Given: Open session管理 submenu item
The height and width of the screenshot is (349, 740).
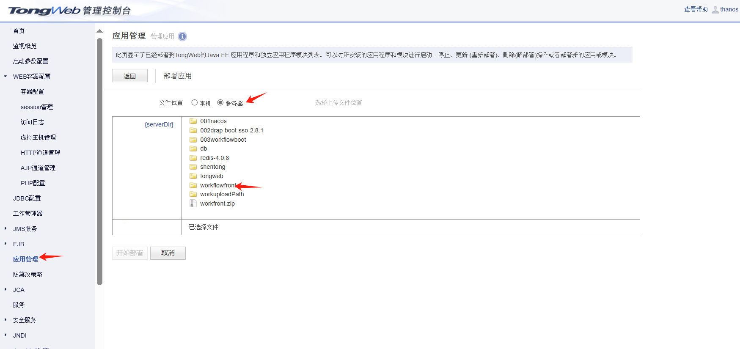Looking at the screenshot, I should click(x=37, y=107).
